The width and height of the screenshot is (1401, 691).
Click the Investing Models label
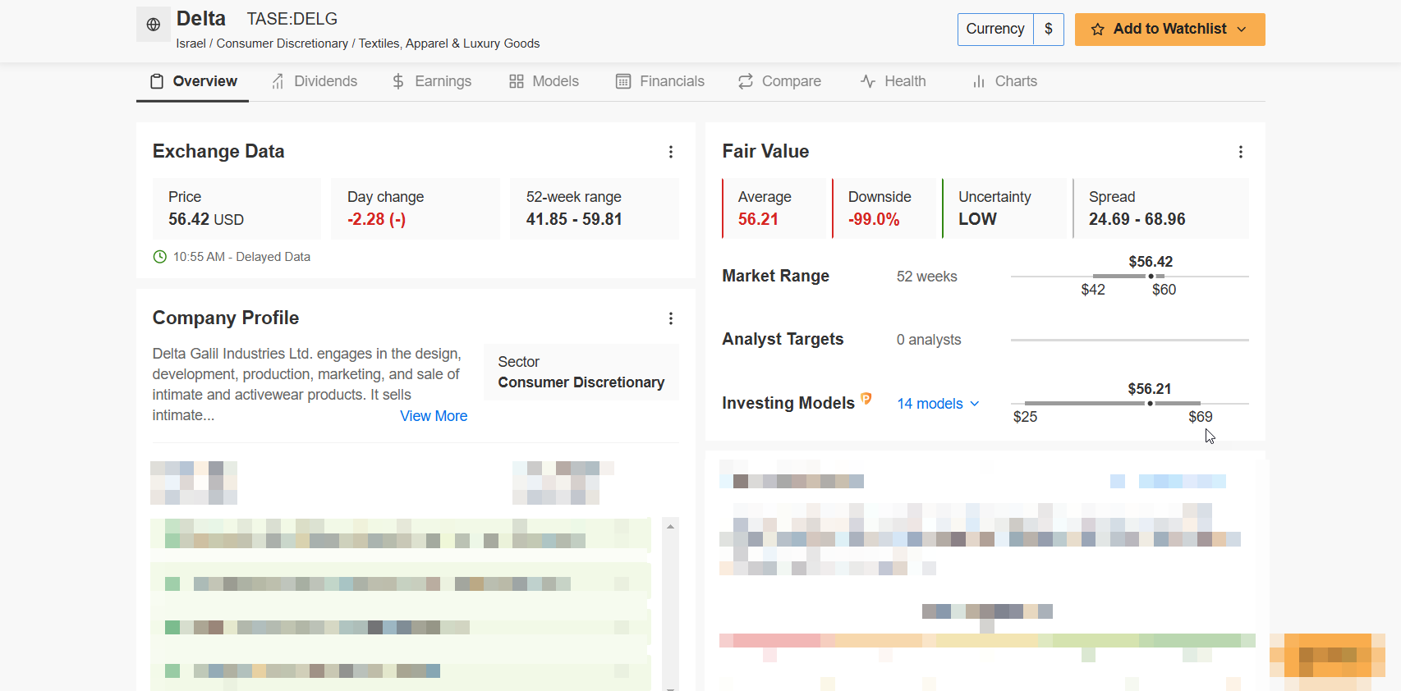(788, 403)
